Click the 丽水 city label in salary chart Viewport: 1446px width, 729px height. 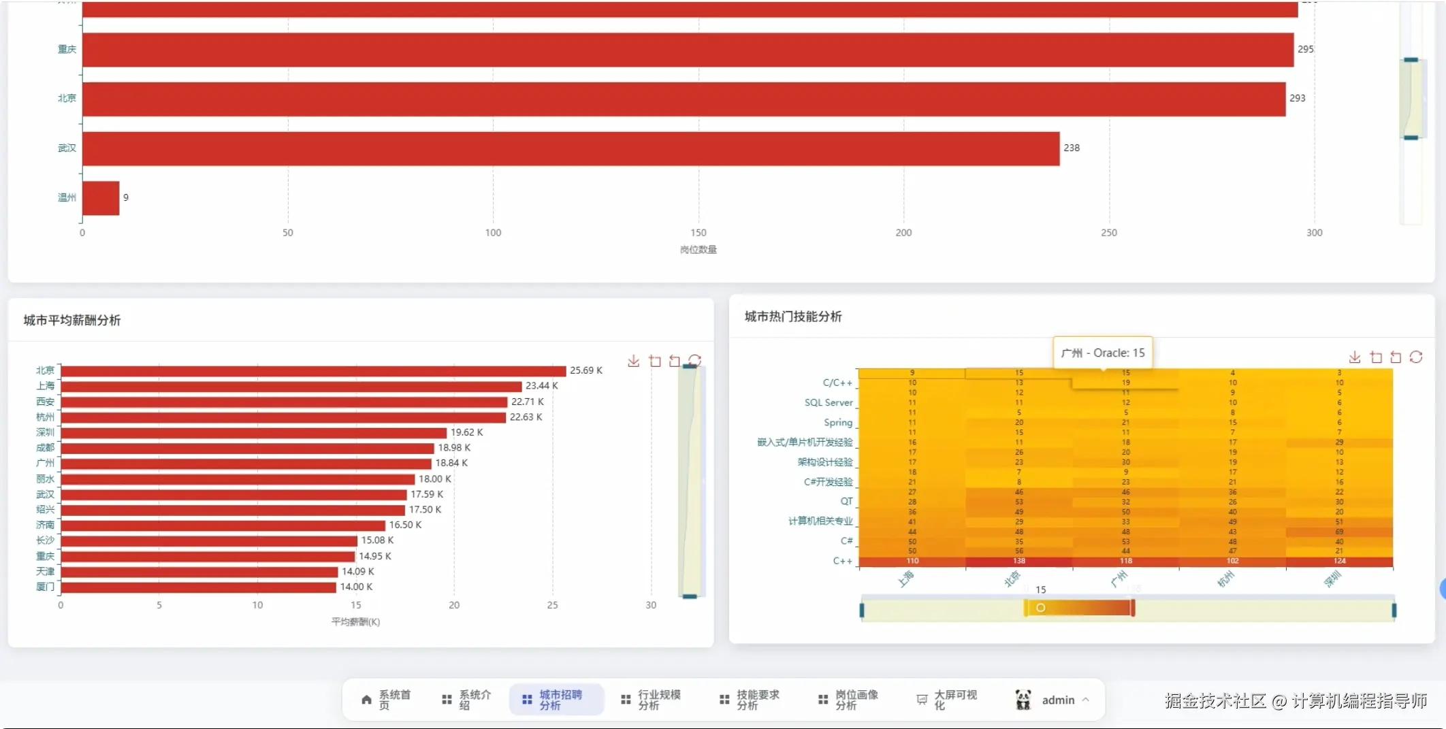click(45, 479)
